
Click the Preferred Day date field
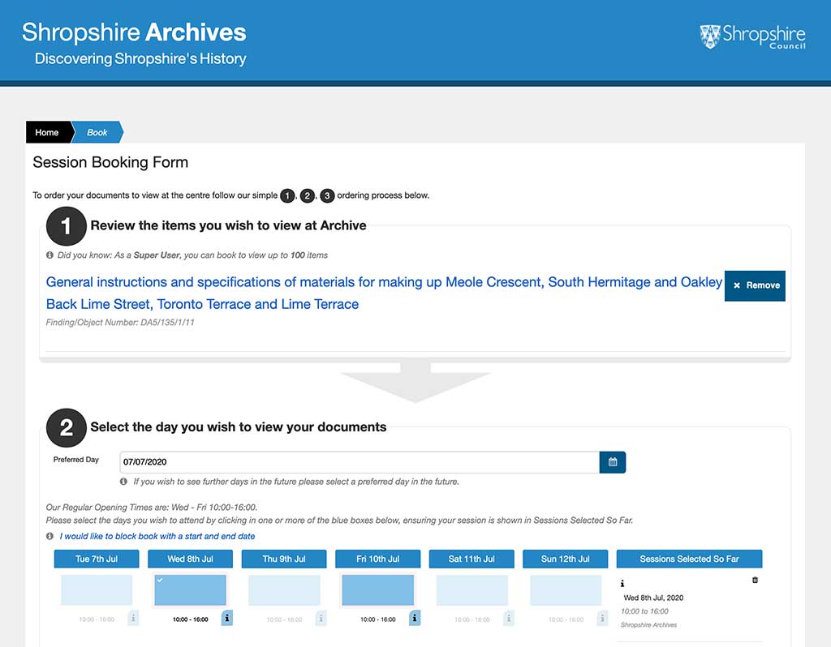(360, 462)
